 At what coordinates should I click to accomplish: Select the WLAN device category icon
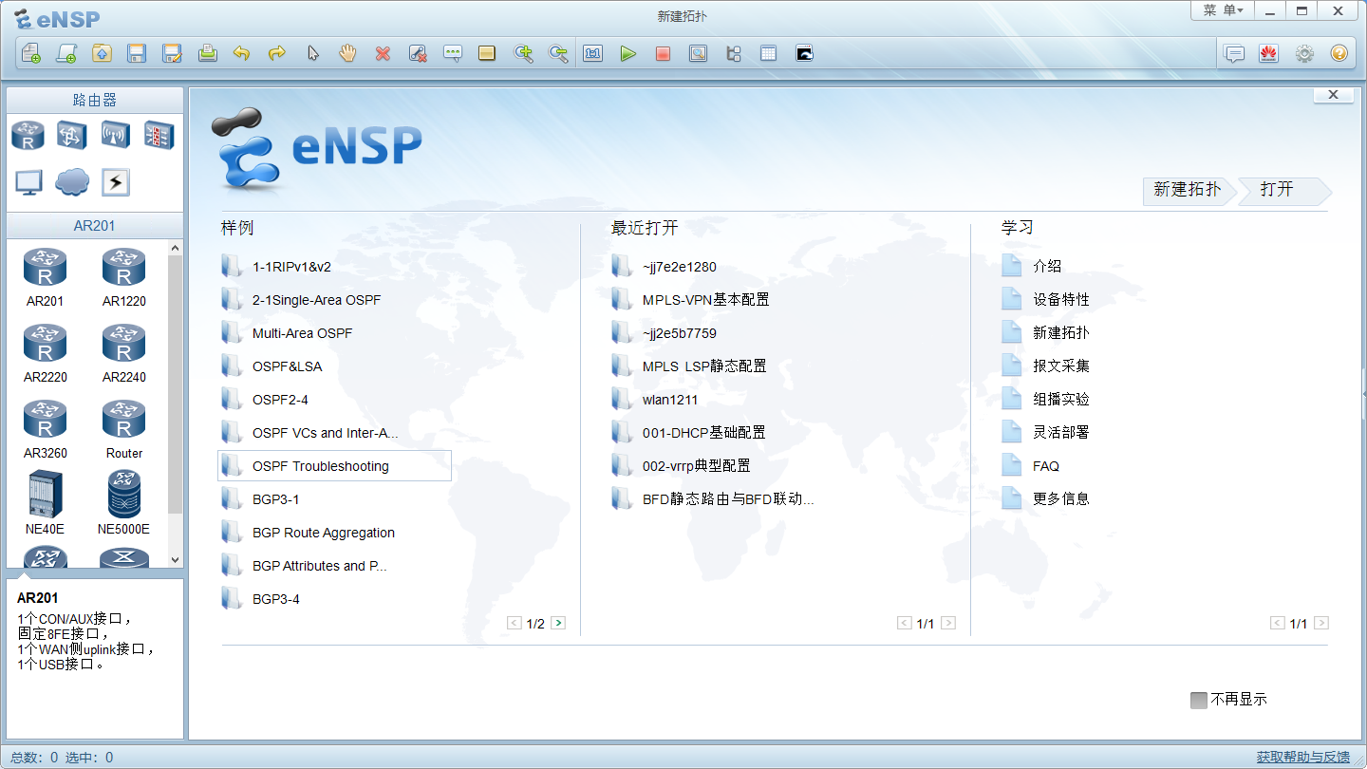tap(116, 135)
